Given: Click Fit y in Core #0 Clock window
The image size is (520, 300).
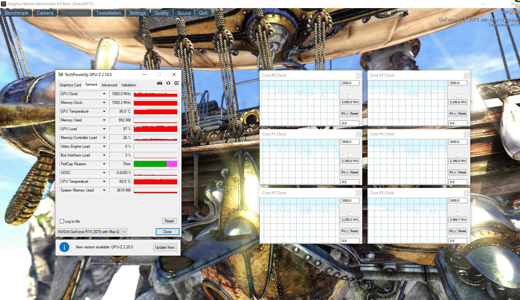Looking at the screenshot, I should (x=345, y=114).
